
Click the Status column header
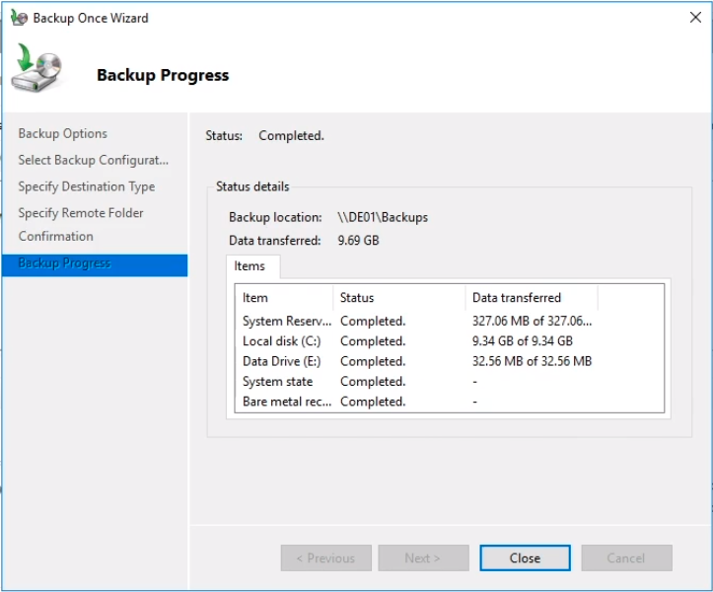[399, 298]
